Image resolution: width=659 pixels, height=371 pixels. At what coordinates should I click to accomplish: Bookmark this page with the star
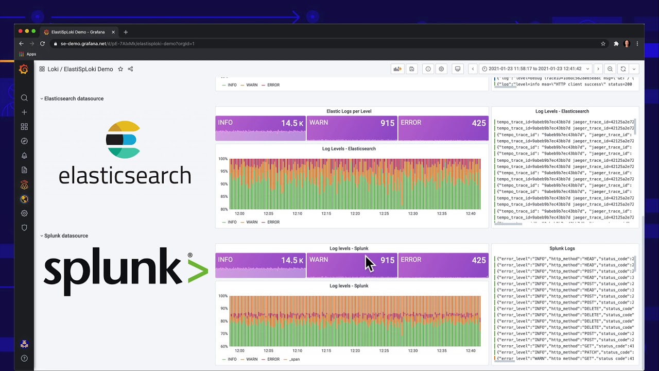(603, 44)
